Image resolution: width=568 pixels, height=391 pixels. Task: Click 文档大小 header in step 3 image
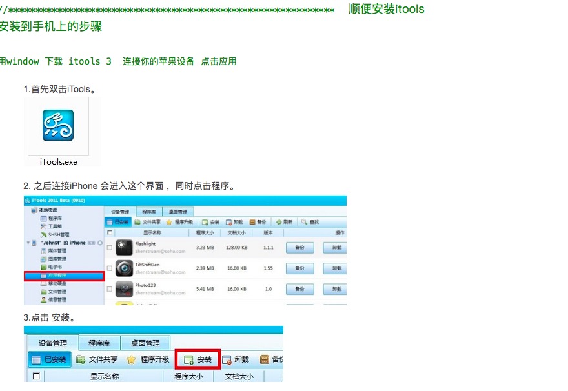239,376
